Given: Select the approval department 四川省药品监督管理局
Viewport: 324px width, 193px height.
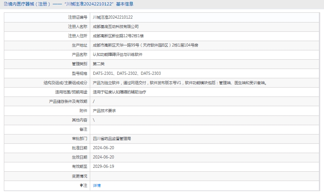Looking at the screenshot, I should point(112,139).
